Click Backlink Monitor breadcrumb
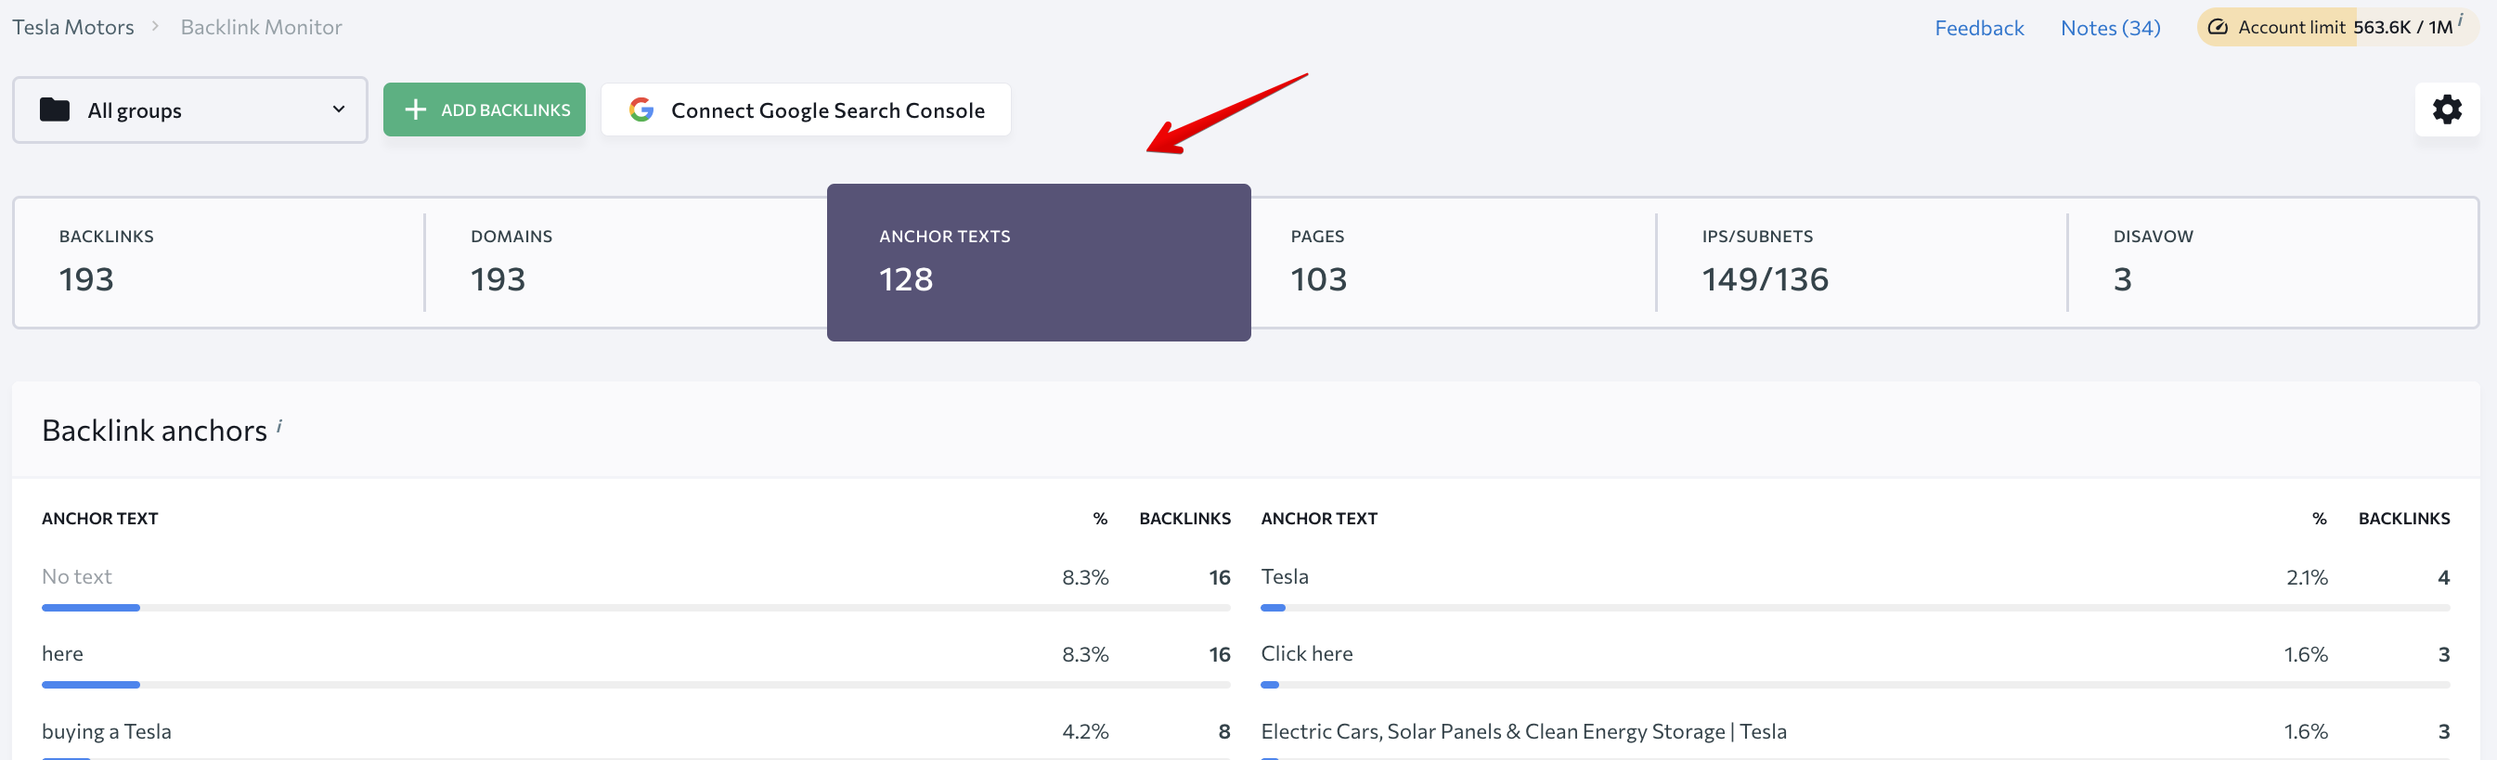 tap(261, 27)
